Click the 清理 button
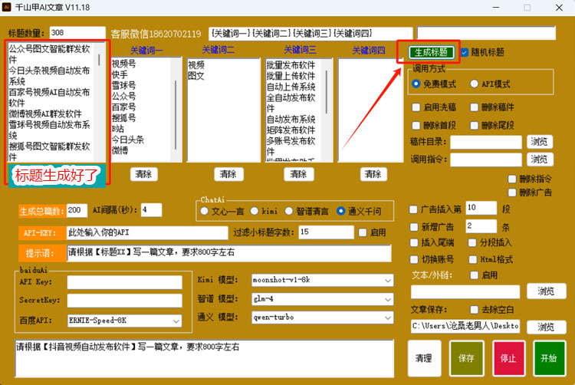Image resolution: width=575 pixels, height=385 pixels. pos(424,358)
